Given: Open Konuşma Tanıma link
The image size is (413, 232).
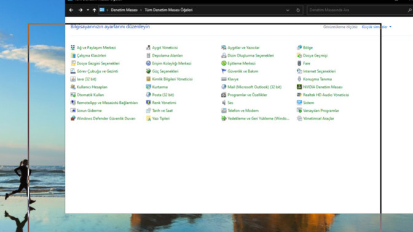Looking at the screenshot, I should (x=317, y=79).
